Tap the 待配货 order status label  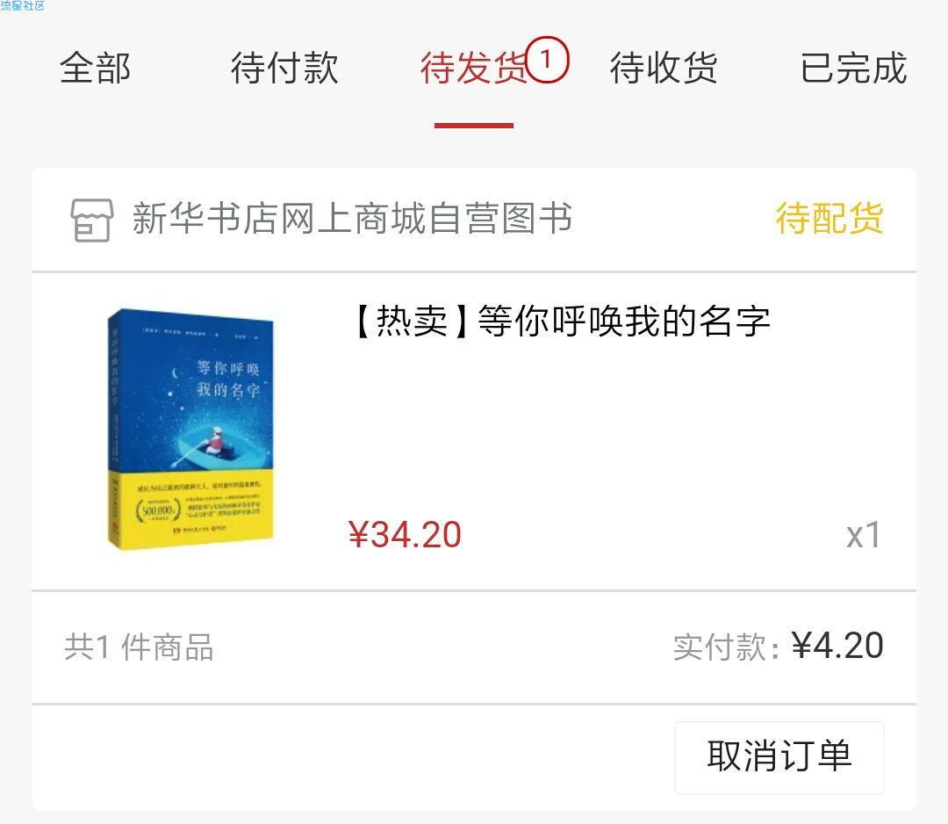click(x=829, y=219)
